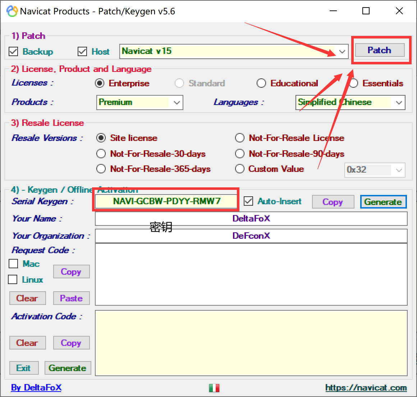Clear the Activation Code
This screenshot has height=397, width=417.
(27, 343)
